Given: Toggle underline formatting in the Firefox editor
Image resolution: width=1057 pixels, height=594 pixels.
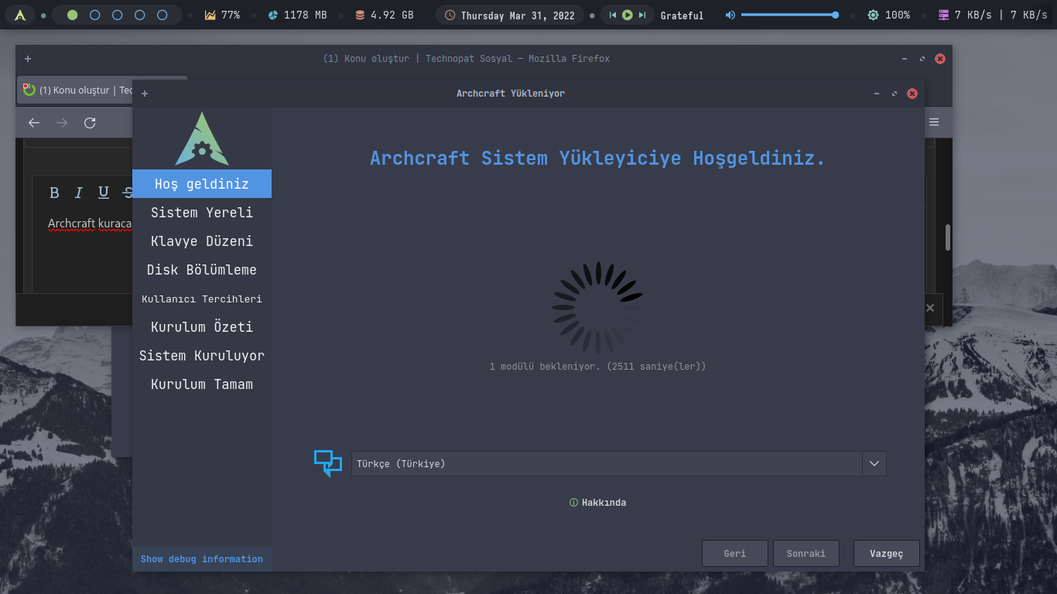Looking at the screenshot, I should (x=104, y=193).
